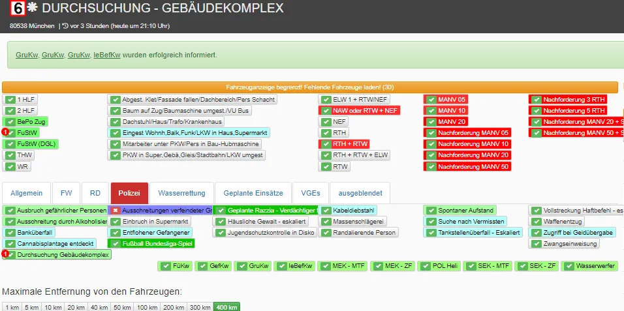This screenshot has width=624, height=311.
Task: Choose the 1 km distance option
Action: pyautogui.click(x=12, y=307)
